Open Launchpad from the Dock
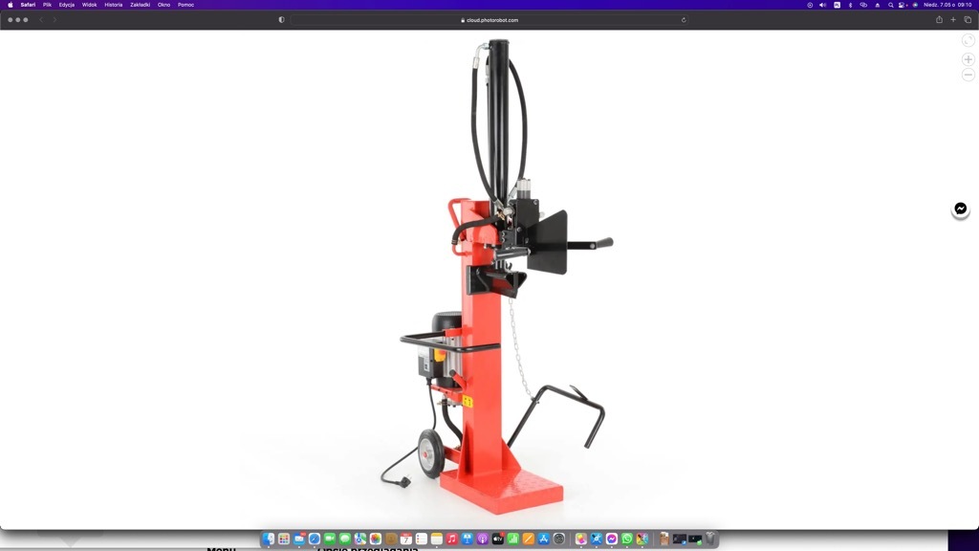 click(284, 540)
